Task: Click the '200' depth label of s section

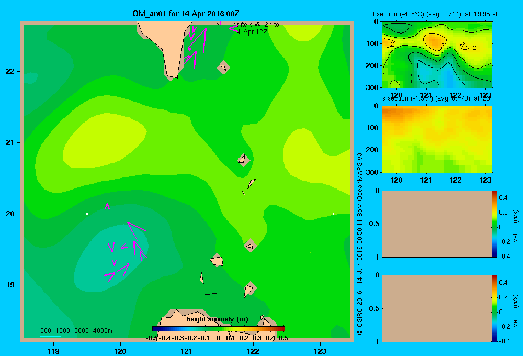Action: pyautogui.click(x=373, y=150)
